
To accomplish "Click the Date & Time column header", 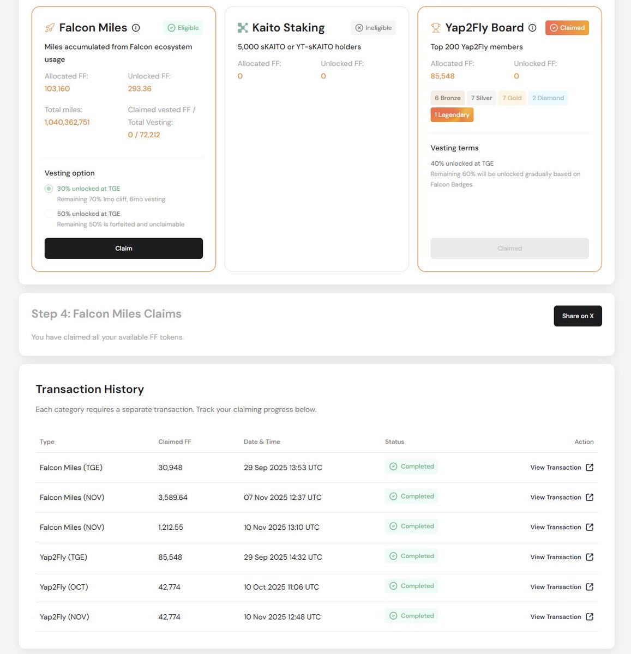I will (x=262, y=442).
